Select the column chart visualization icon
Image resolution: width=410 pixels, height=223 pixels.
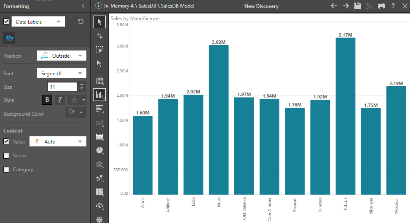99,95
